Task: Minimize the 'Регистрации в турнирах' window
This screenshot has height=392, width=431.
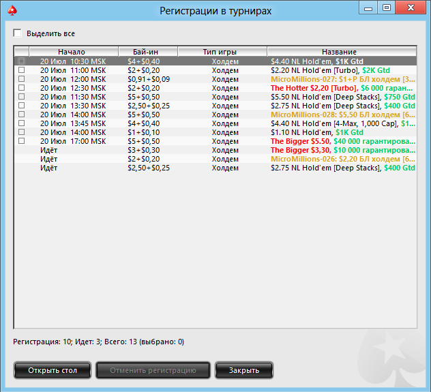Action: [x=368, y=7]
